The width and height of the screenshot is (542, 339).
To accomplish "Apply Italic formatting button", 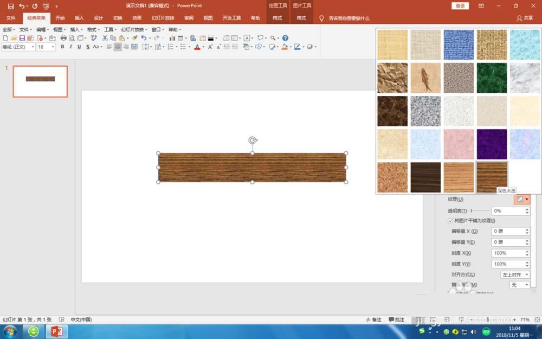I will tap(70, 47).
